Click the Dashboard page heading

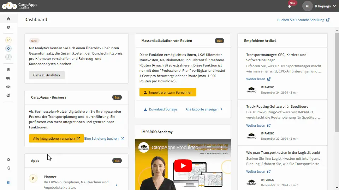click(36, 20)
